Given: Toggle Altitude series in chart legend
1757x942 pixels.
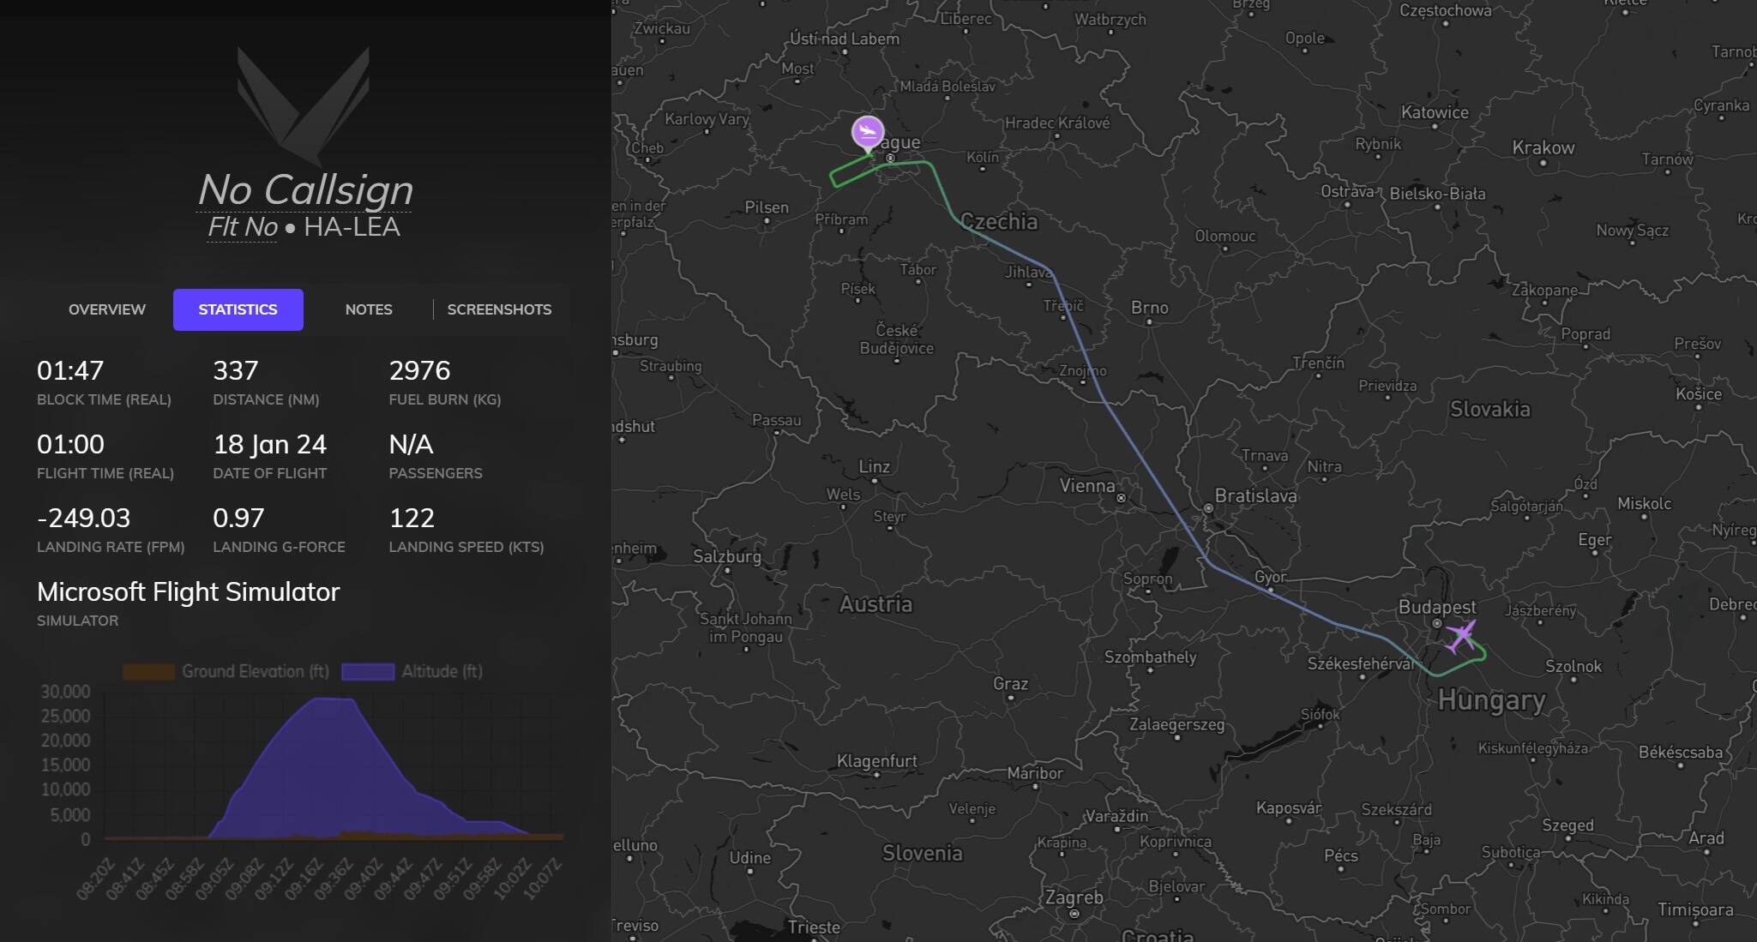Looking at the screenshot, I should click(442, 671).
